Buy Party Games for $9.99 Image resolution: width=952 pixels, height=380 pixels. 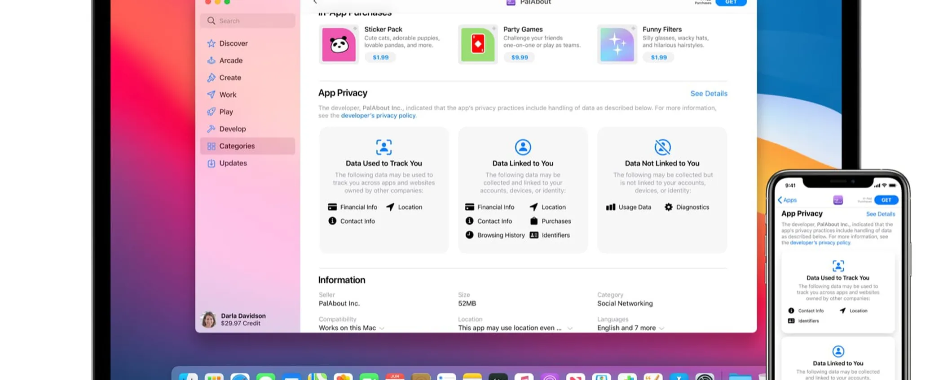click(x=520, y=57)
